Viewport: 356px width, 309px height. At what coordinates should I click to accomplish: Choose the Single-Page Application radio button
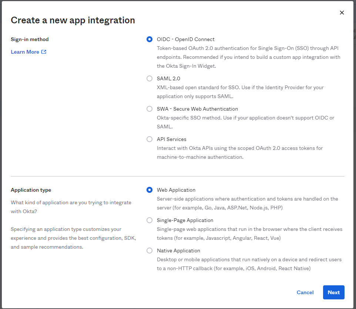click(x=150, y=220)
